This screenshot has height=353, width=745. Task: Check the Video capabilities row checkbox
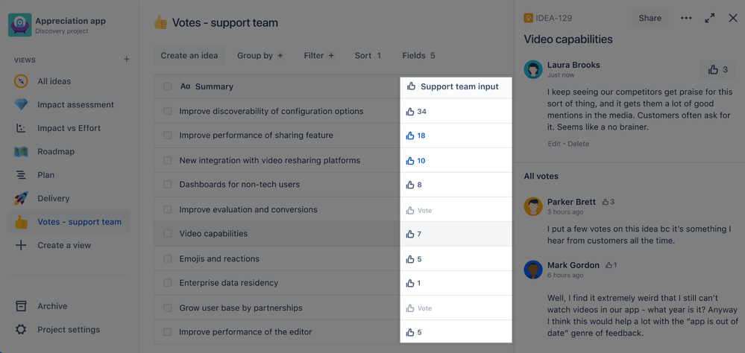[x=168, y=234]
